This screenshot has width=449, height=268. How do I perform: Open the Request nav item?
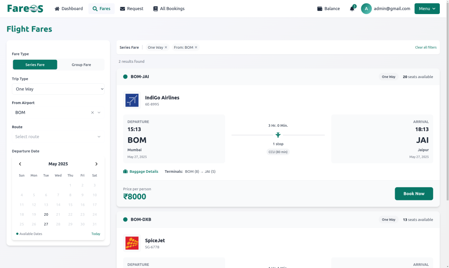pyautogui.click(x=132, y=9)
